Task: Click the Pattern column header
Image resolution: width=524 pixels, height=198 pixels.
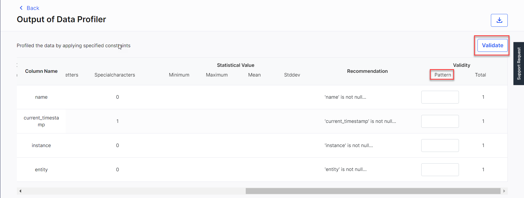Action: pos(443,75)
